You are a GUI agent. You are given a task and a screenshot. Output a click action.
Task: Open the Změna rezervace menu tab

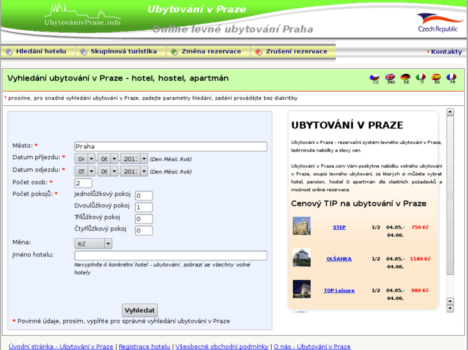coord(208,51)
